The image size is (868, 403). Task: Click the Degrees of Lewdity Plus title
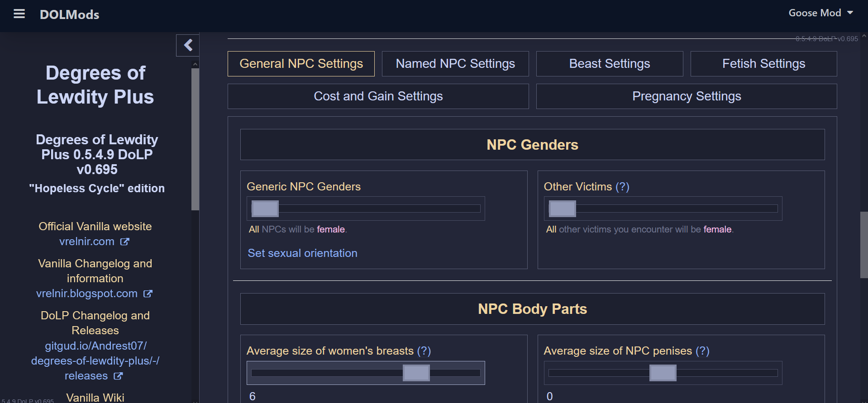coord(95,85)
